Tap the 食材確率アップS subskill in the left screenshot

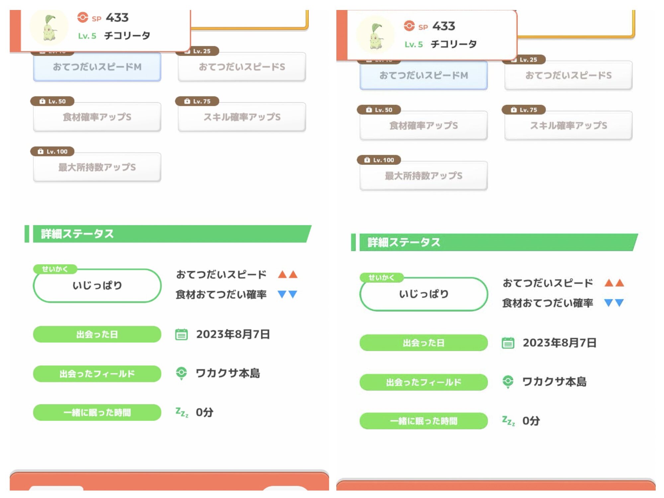[97, 117]
